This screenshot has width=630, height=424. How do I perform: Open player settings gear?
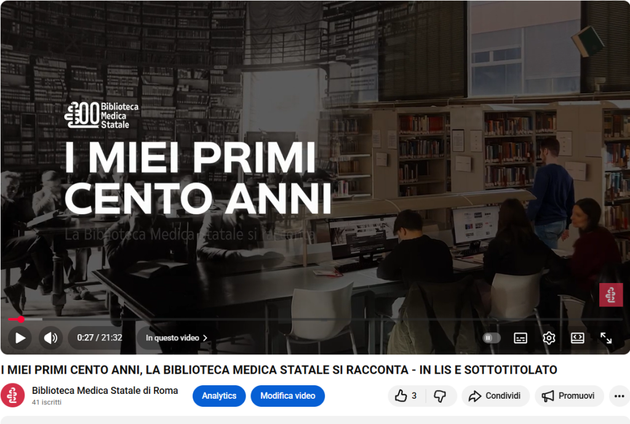pos(549,338)
